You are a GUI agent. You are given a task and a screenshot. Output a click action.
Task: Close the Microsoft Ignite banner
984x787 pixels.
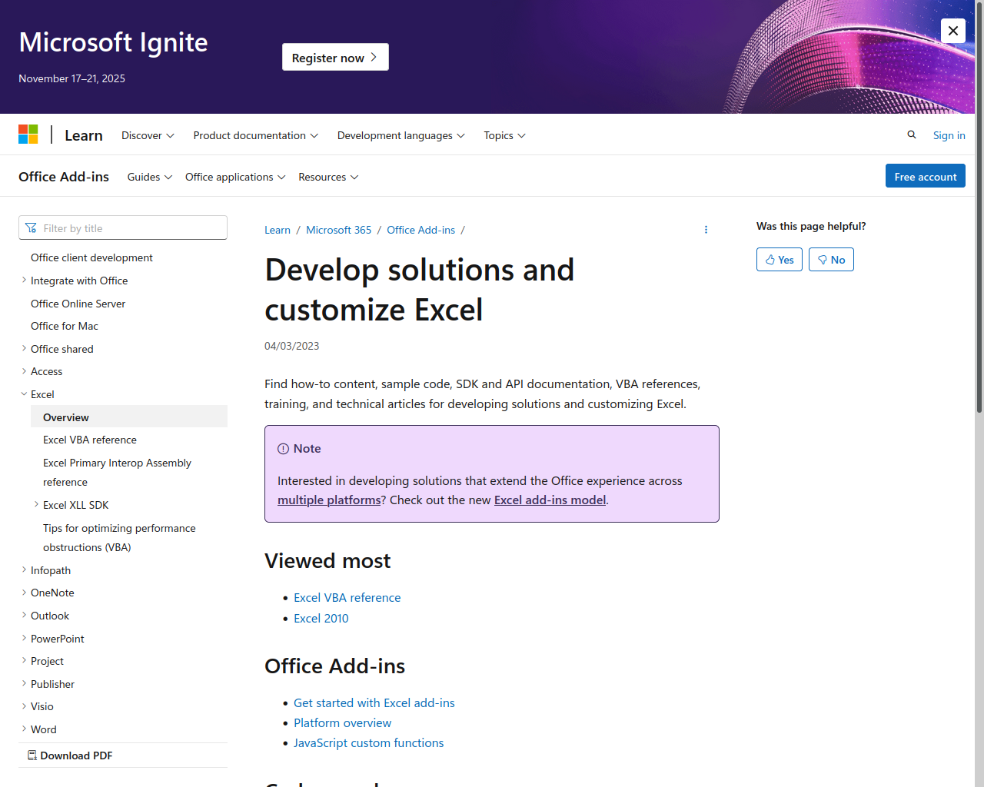tap(953, 31)
